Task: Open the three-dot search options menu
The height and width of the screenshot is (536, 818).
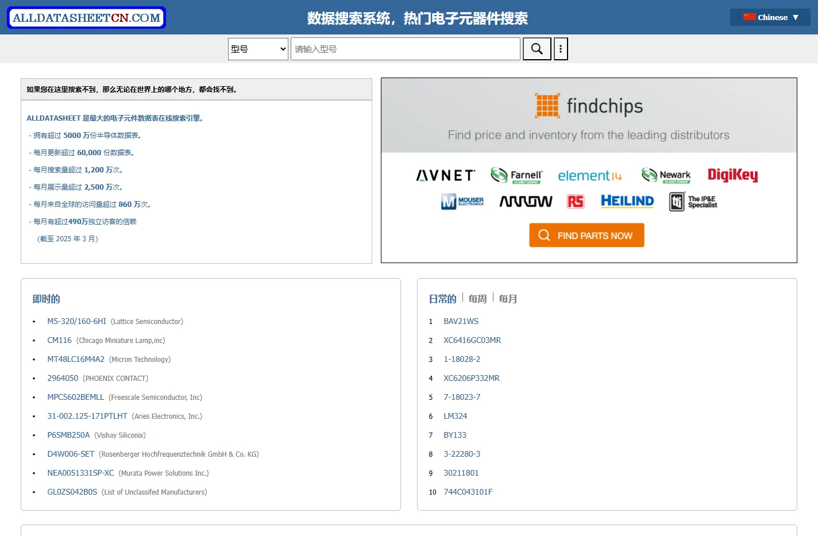Action: tap(561, 49)
